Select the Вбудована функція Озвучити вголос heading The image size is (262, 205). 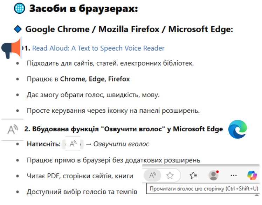(x=124, y=129)
